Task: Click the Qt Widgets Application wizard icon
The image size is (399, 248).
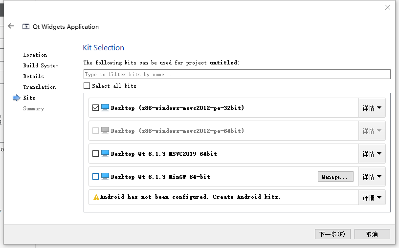Action: (26, 27)
